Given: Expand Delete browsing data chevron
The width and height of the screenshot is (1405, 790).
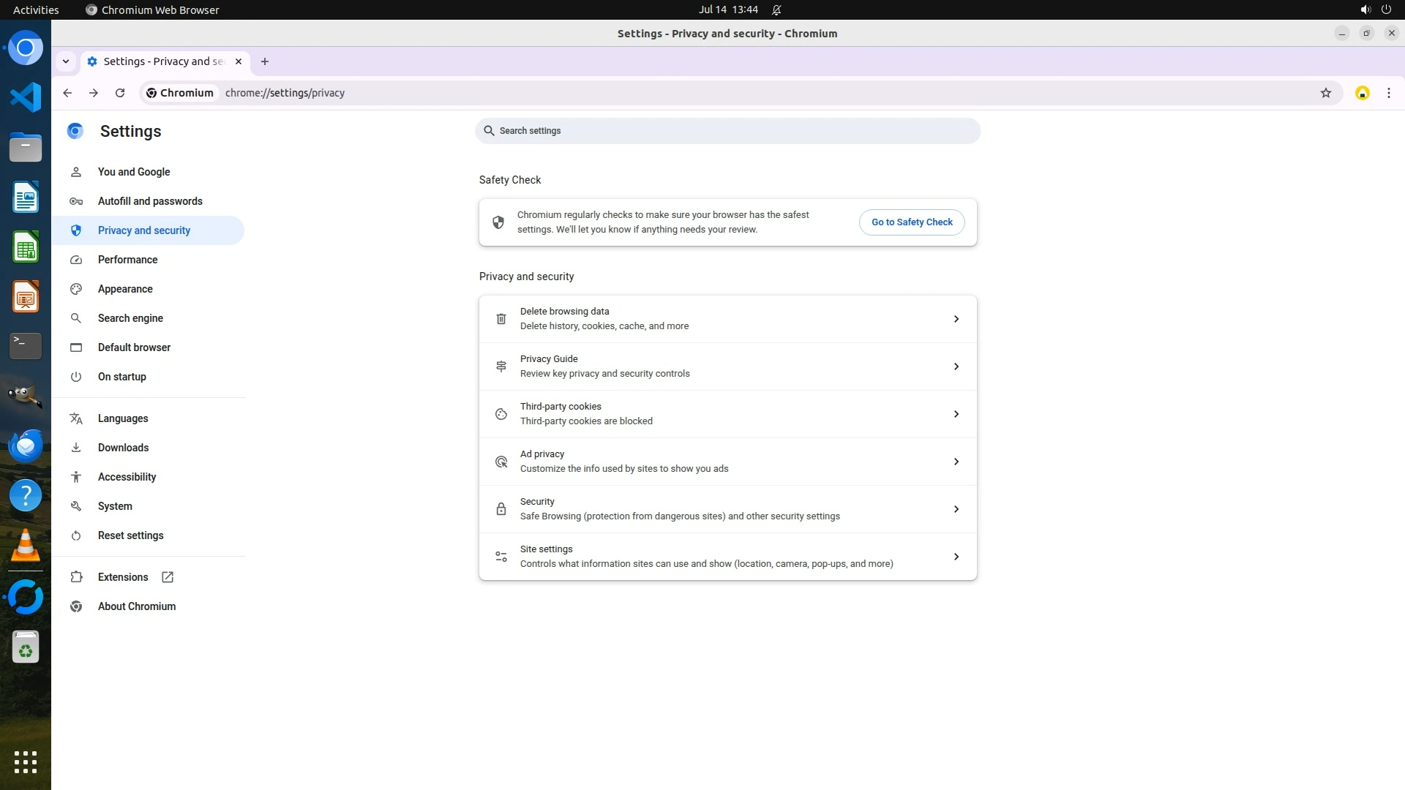Looking at the screenshot, I should [956, 319].
